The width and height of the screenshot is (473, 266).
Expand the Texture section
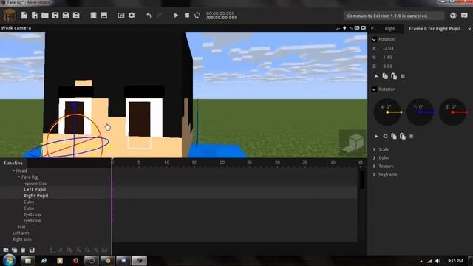[x=375, y=166]
